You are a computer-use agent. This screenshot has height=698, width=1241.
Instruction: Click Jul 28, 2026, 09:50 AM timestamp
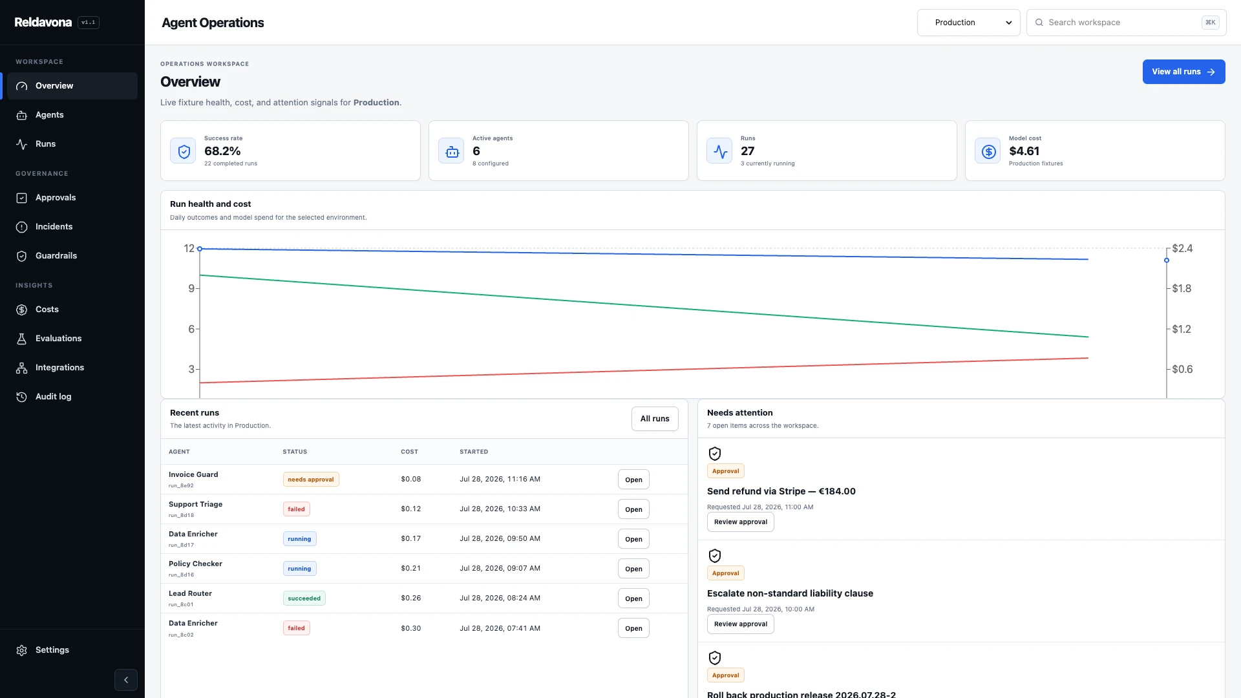click(x=500, y=539)
